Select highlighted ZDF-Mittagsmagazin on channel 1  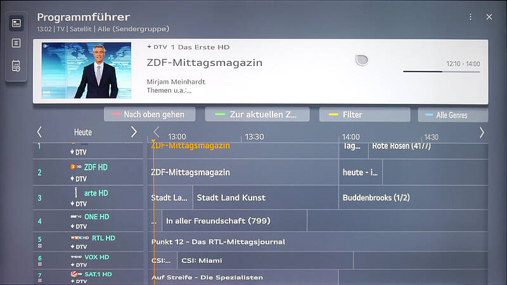243,149
